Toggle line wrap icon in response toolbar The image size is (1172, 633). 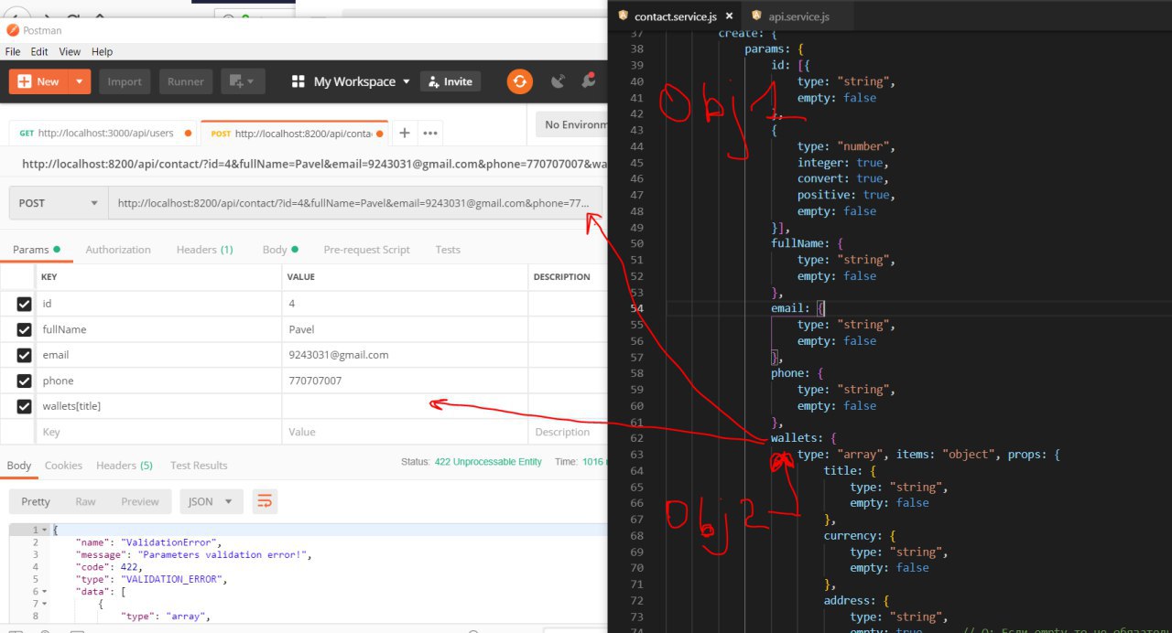(x=265, y=501)
